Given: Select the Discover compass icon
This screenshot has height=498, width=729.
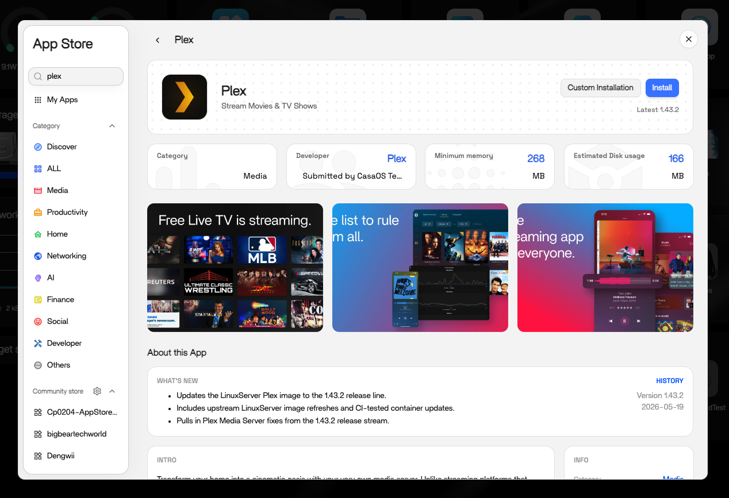Looking at the screenshot, I should coord(38,147).
